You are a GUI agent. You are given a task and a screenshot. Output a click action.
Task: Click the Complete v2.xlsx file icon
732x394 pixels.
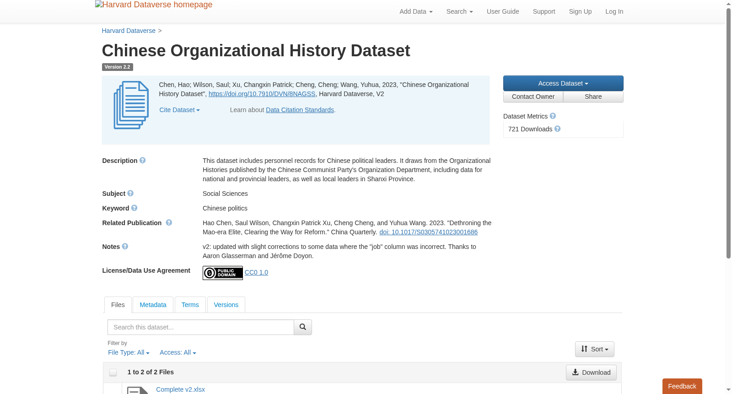pos(138,390)
